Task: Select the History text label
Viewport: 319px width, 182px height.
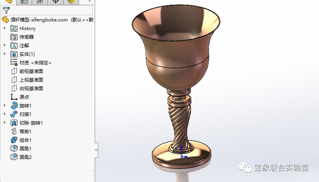Action: (x=27, y=29)
